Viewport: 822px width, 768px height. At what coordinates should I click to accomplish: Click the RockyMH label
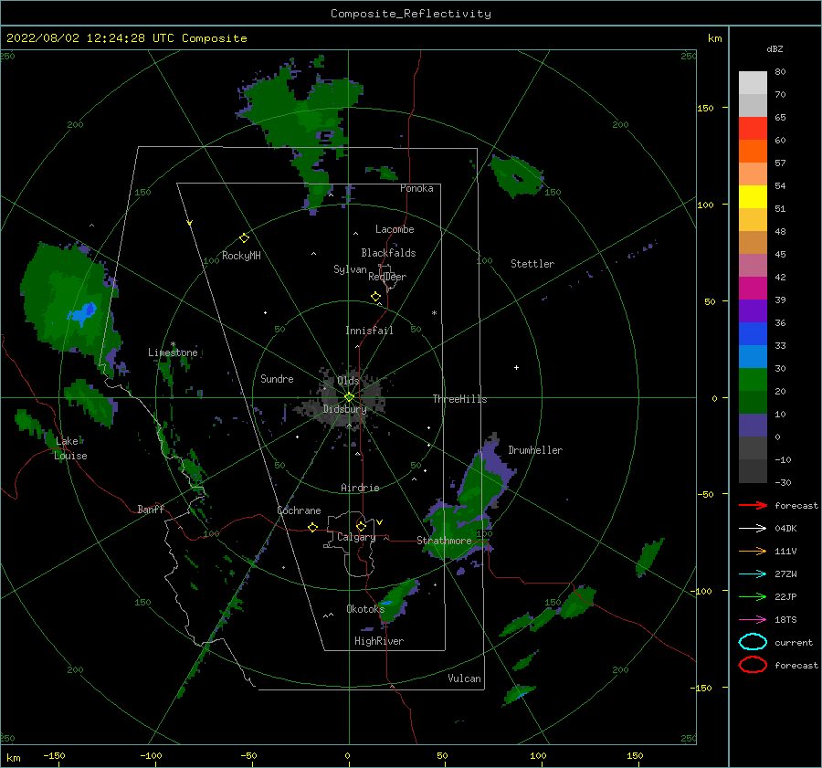point(241,256)
